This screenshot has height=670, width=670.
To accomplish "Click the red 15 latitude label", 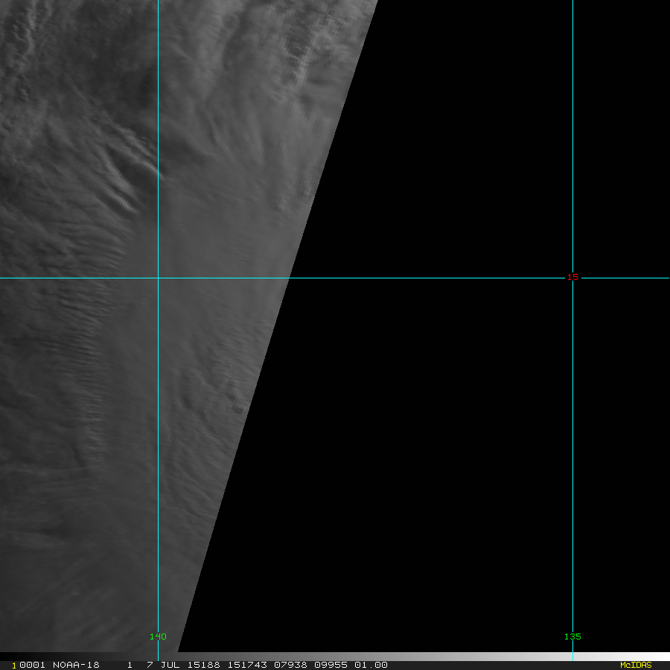I will pyautogui.click(x=572, y=278).
